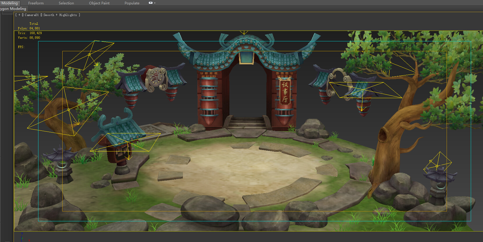This screenshot has width=483, height=242.
Task: Click the teal plaque under the gate roof
Action: (x=246, y=57)
